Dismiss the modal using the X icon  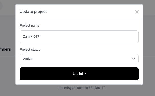pyautogui.click(x=137, y=12)
